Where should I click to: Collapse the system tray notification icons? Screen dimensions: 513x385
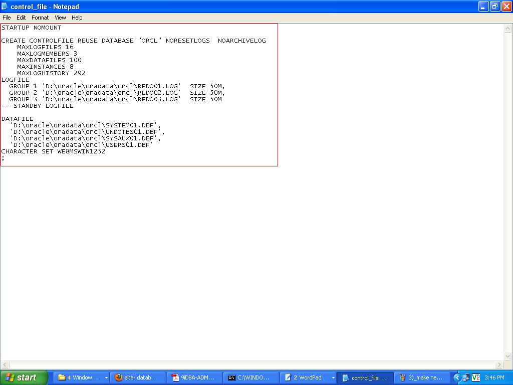[x=456, y=377]
